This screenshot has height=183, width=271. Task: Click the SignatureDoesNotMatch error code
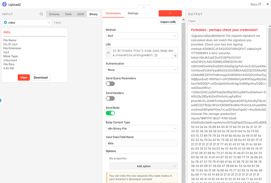coord(208,36)
